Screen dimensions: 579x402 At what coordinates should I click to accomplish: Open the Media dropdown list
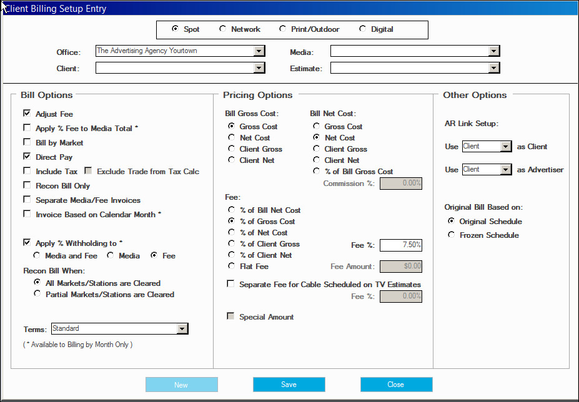[494, 51]
